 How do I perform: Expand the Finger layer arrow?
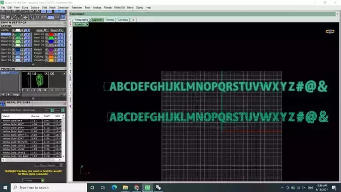(47, 53)
